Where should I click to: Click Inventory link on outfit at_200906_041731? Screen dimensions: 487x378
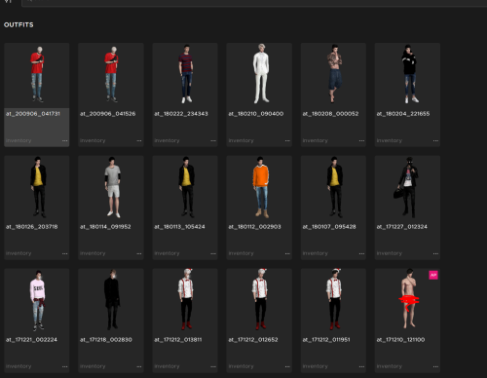[x=19, y=140]
